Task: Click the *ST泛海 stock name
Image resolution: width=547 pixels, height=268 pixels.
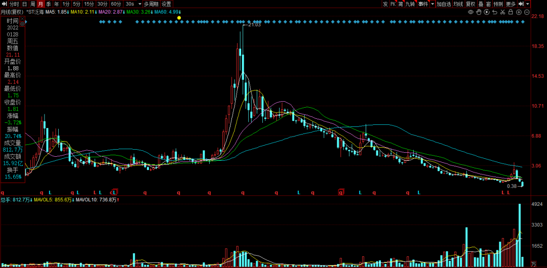Action: pos(35,12)
